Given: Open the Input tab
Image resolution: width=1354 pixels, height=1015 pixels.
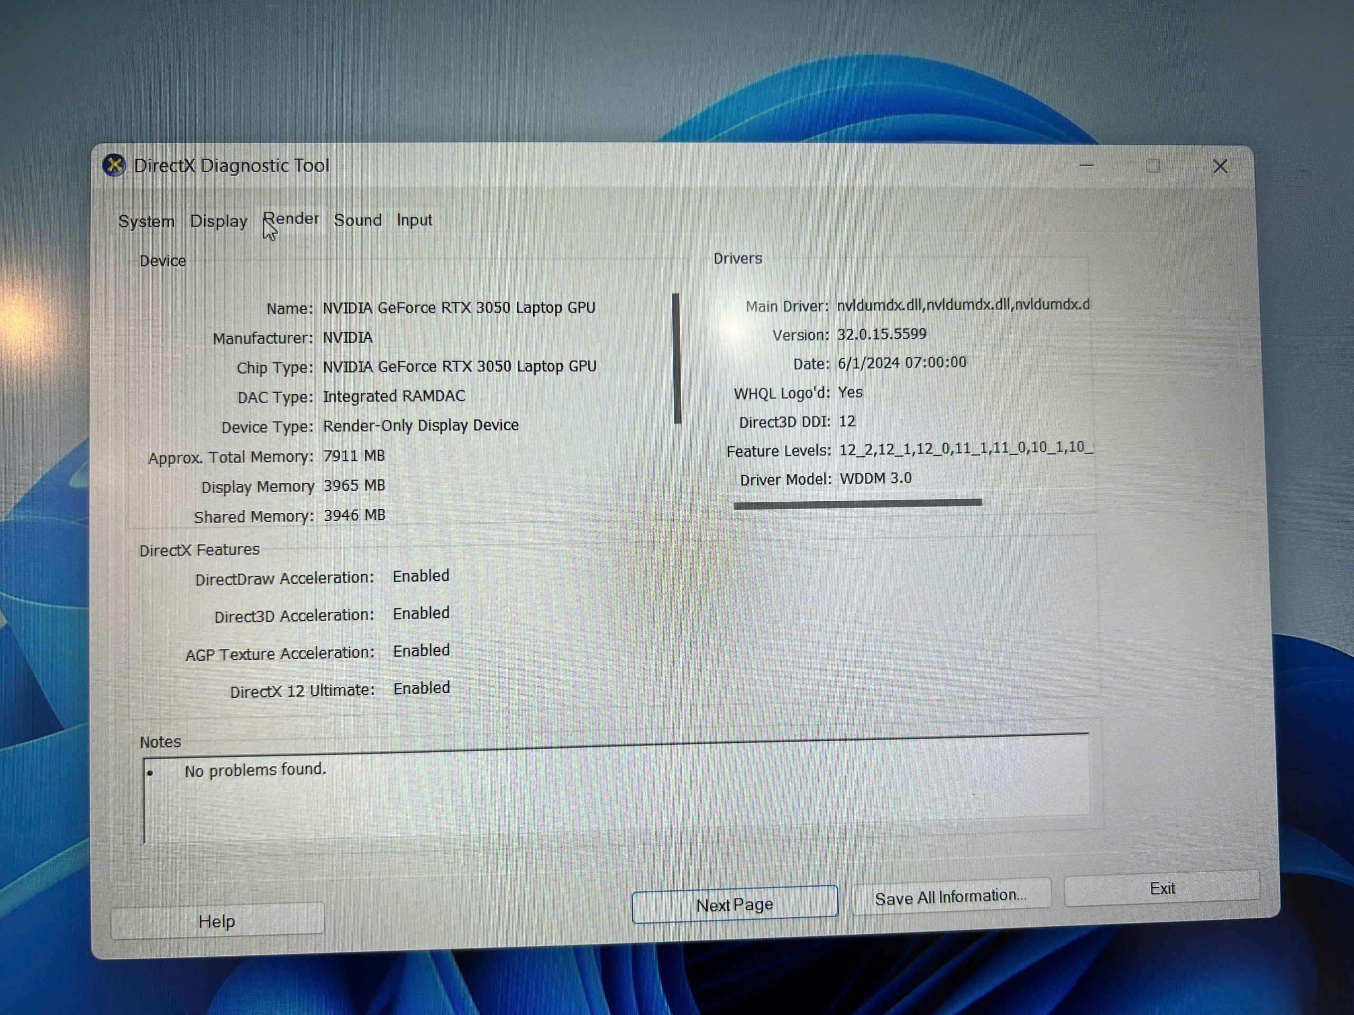Looking at the screenshot, I should coord(415,219).
